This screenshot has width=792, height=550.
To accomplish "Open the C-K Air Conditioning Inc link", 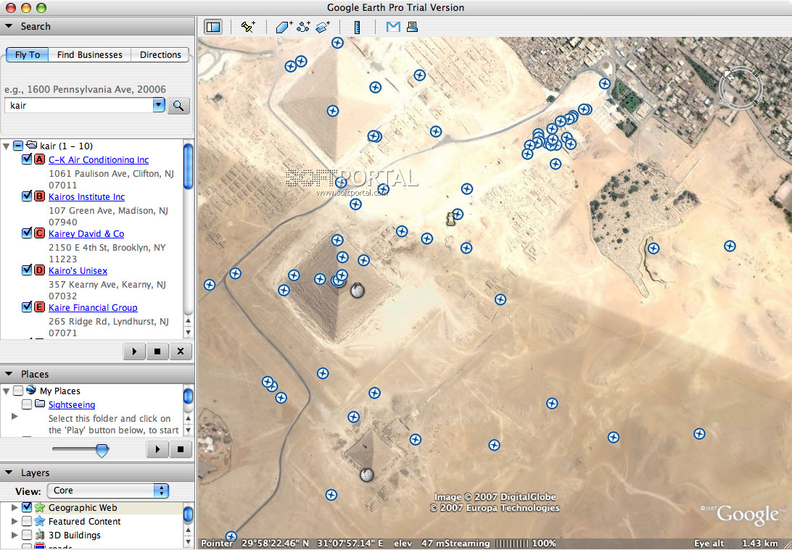I will coord(99,159).
